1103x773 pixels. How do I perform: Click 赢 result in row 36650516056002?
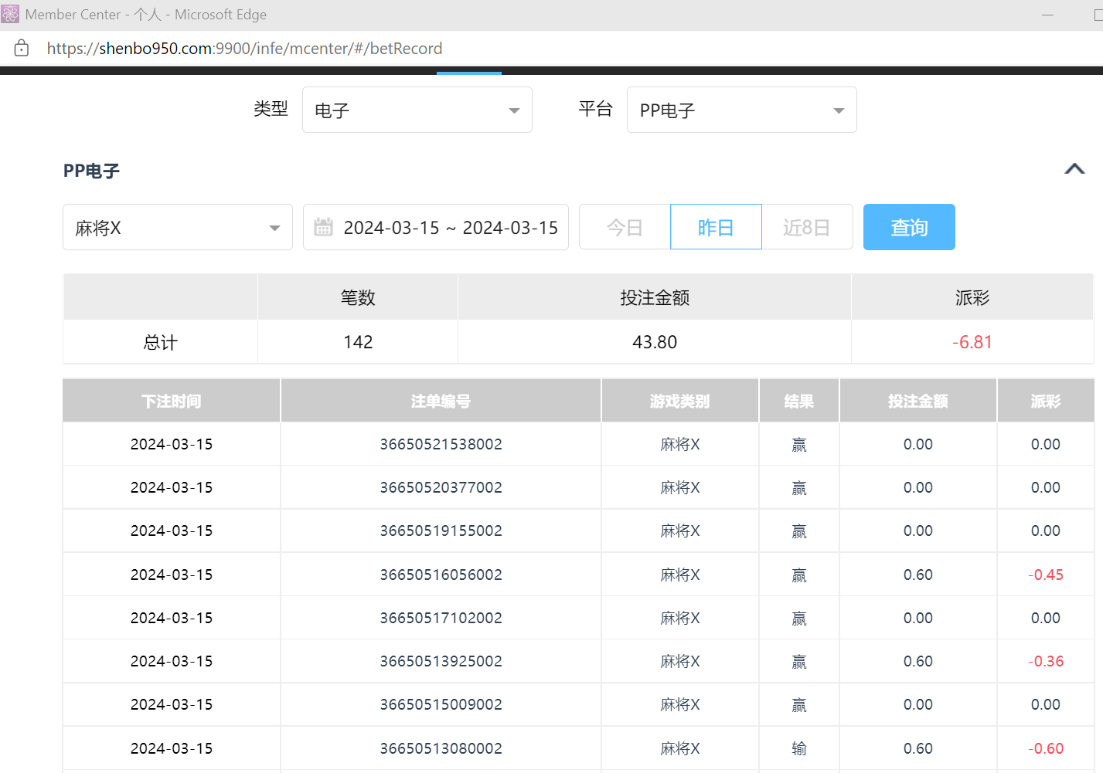click(799, 575)
